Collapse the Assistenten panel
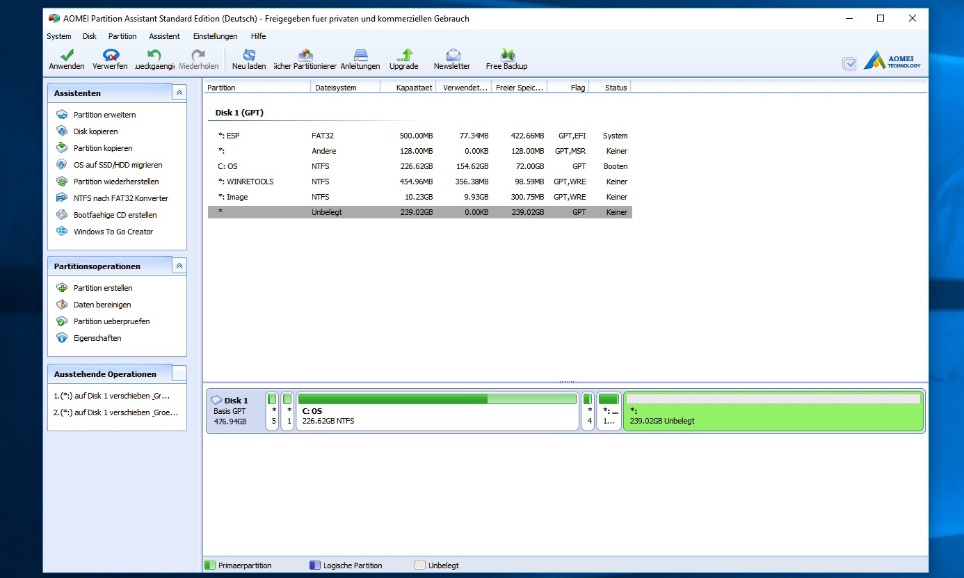964x578 pixels. tap(179, 93)
